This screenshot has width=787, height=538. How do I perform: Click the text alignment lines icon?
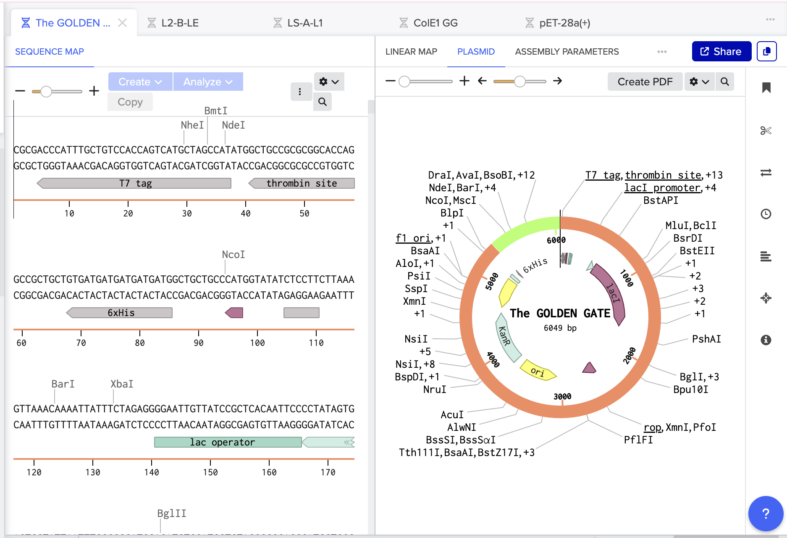pyautogui.click(x=766, y=256)
